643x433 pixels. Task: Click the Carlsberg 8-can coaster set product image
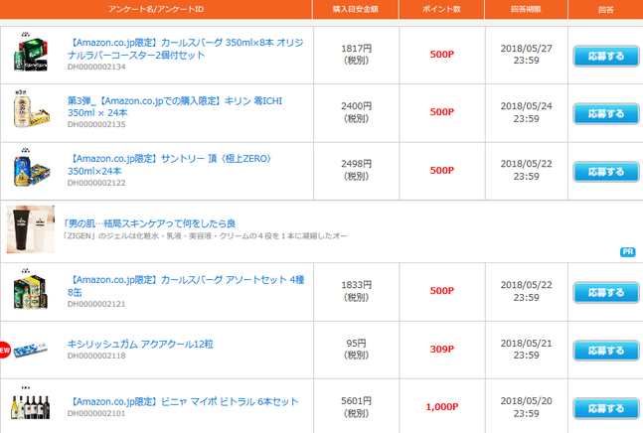(31, 54)
